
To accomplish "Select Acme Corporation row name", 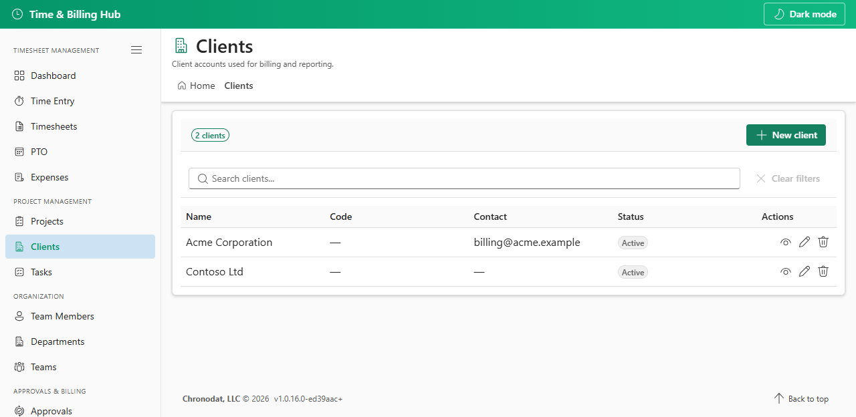I will coord(229,243).
